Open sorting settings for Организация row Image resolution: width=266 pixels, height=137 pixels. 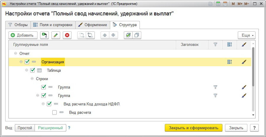(x=230, y=62)
